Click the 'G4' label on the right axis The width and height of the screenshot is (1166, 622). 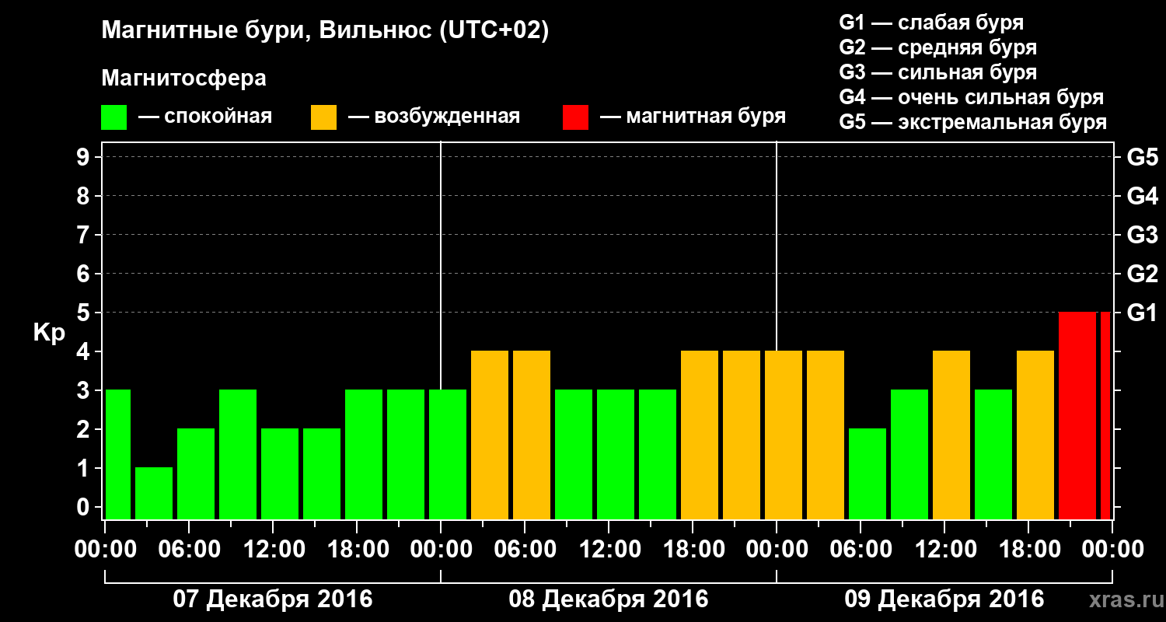pyautogui.click(x=1142, y=196)
